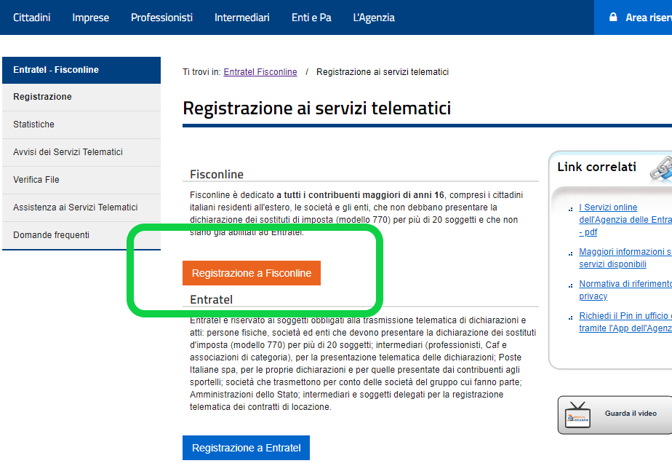Go to Enti e Pa section
Screen dimensions: 672x474
311,17
